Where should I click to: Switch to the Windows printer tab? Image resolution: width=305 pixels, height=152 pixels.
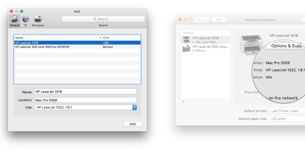(x=38, y=21)
